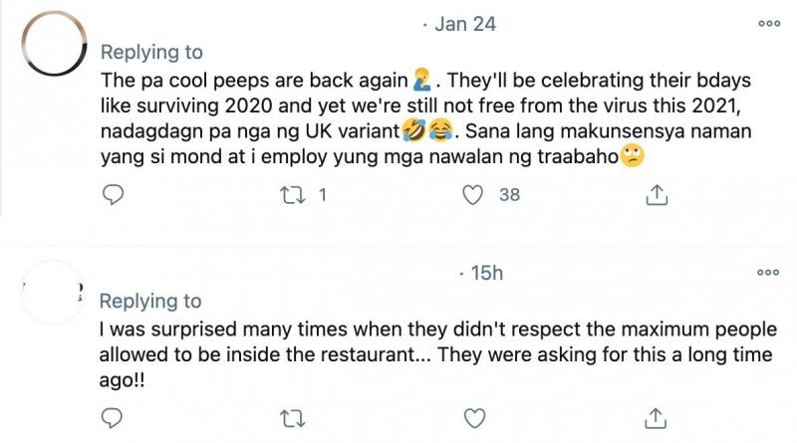
Task: Open more options on 15h tweet
Action: click(x=768, y=272)
